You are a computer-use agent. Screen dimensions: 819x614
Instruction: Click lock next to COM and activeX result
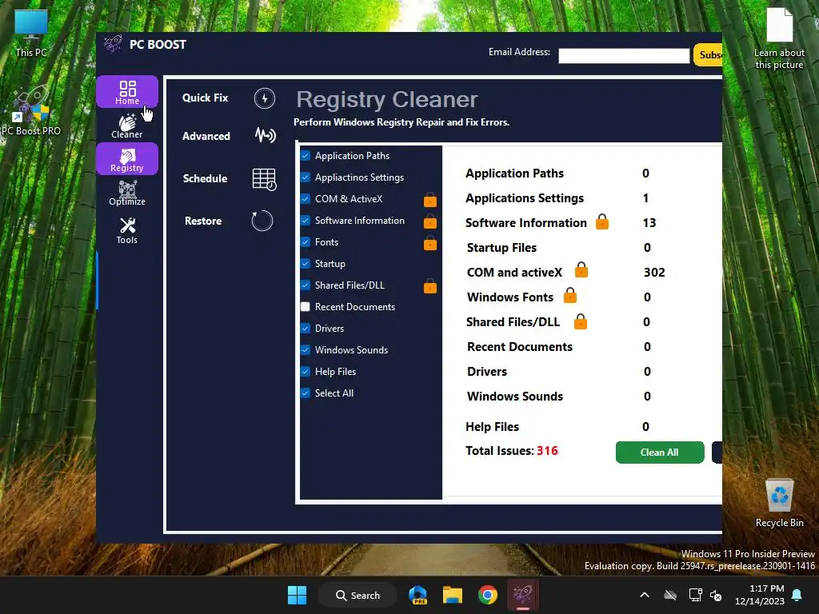[581, 270]
